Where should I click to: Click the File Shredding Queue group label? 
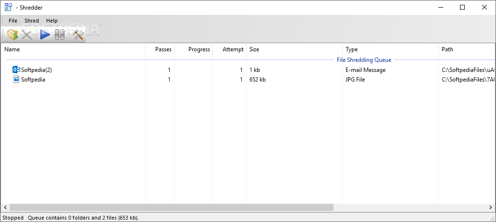[364, 59]
